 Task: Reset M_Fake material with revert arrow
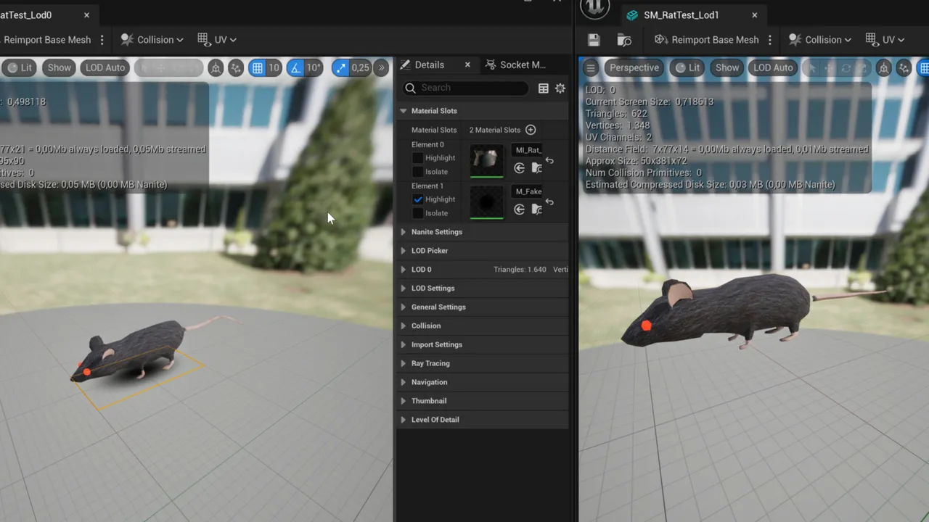549,202
